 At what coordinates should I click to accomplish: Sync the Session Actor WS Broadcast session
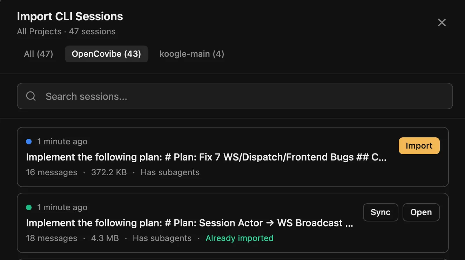[x=380, y=212]
